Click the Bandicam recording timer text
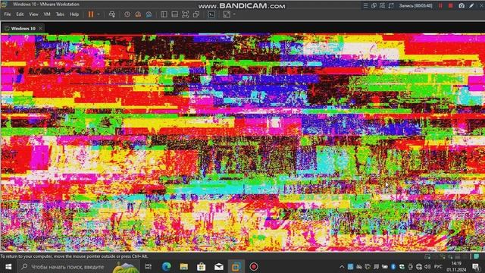The height and width of the screenshot is (273, 485). [416, 5]
